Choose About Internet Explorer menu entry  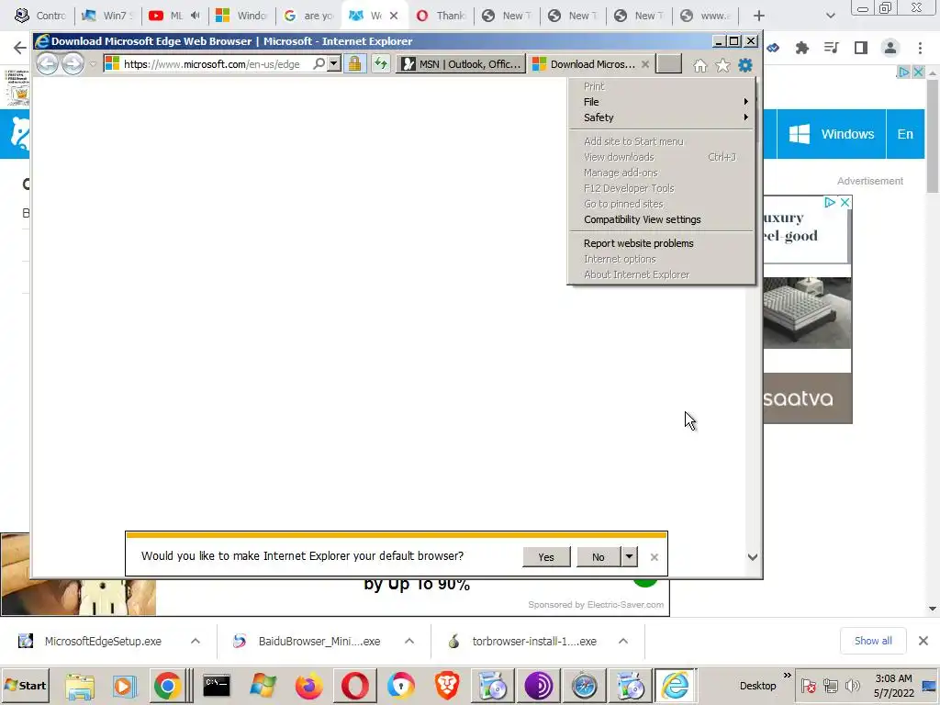point(661,274)
